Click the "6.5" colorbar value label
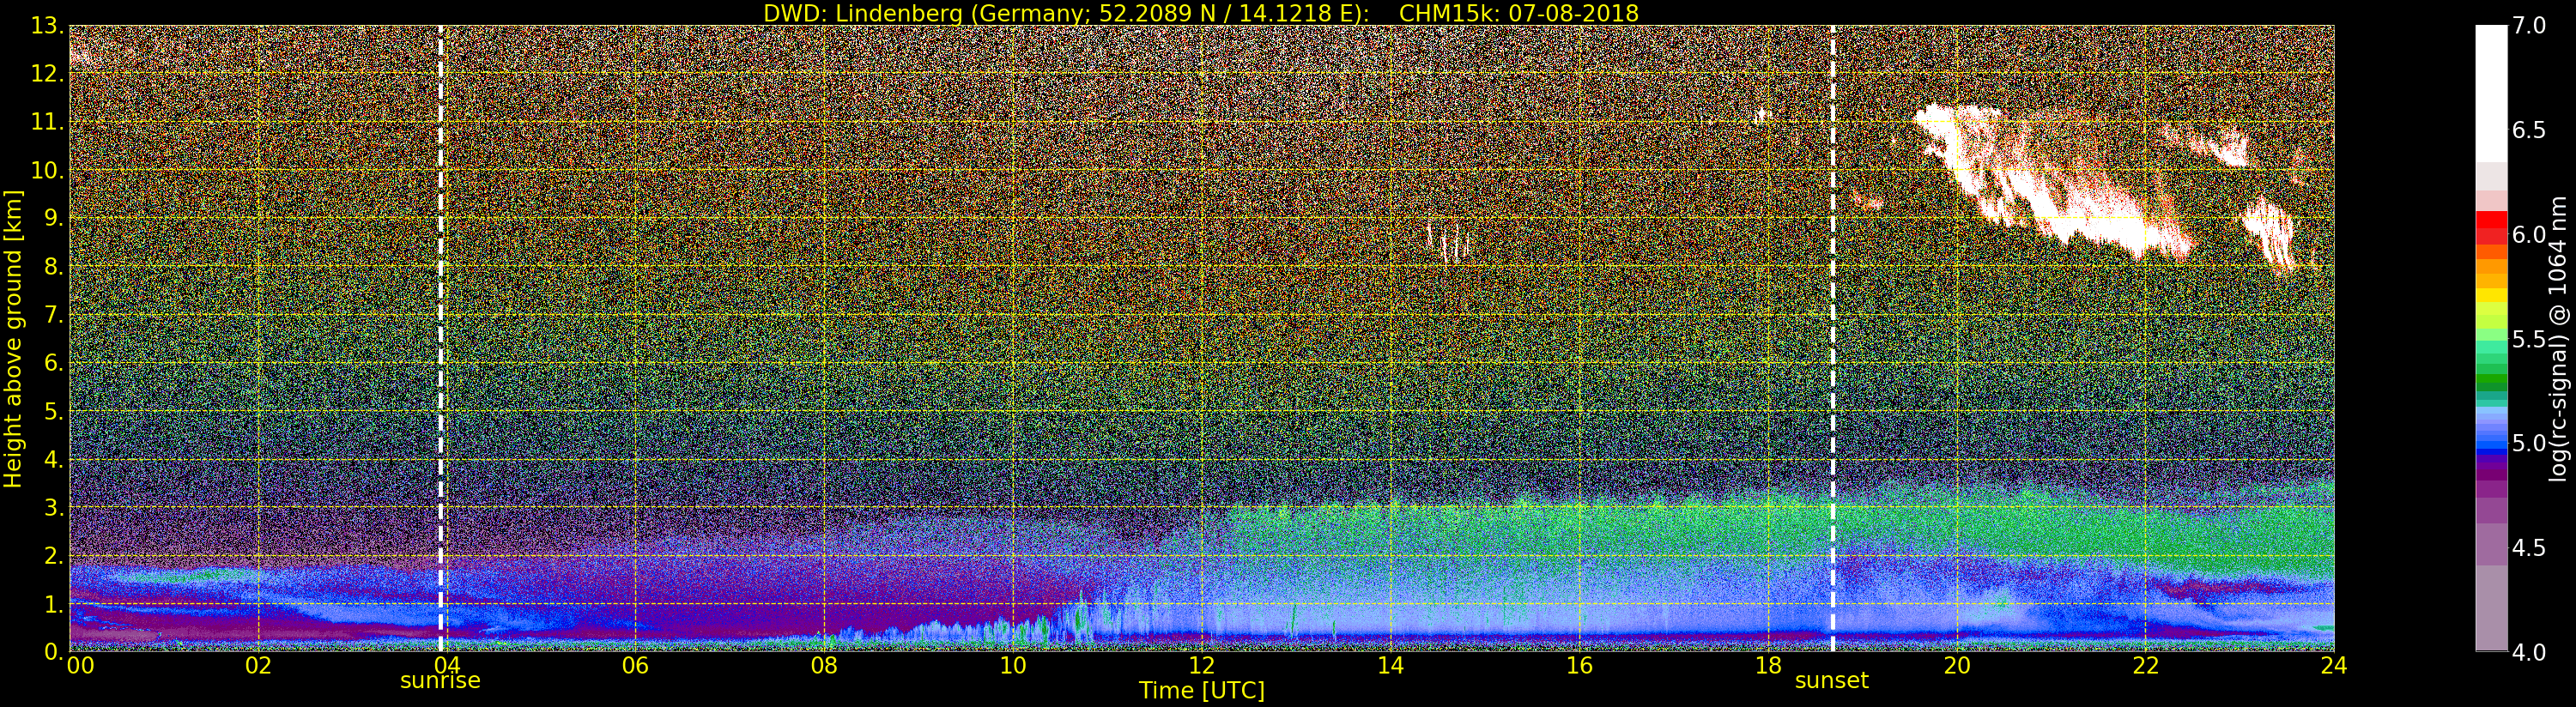This screenshot has height=707, width=2576. tap(2529, 130)
